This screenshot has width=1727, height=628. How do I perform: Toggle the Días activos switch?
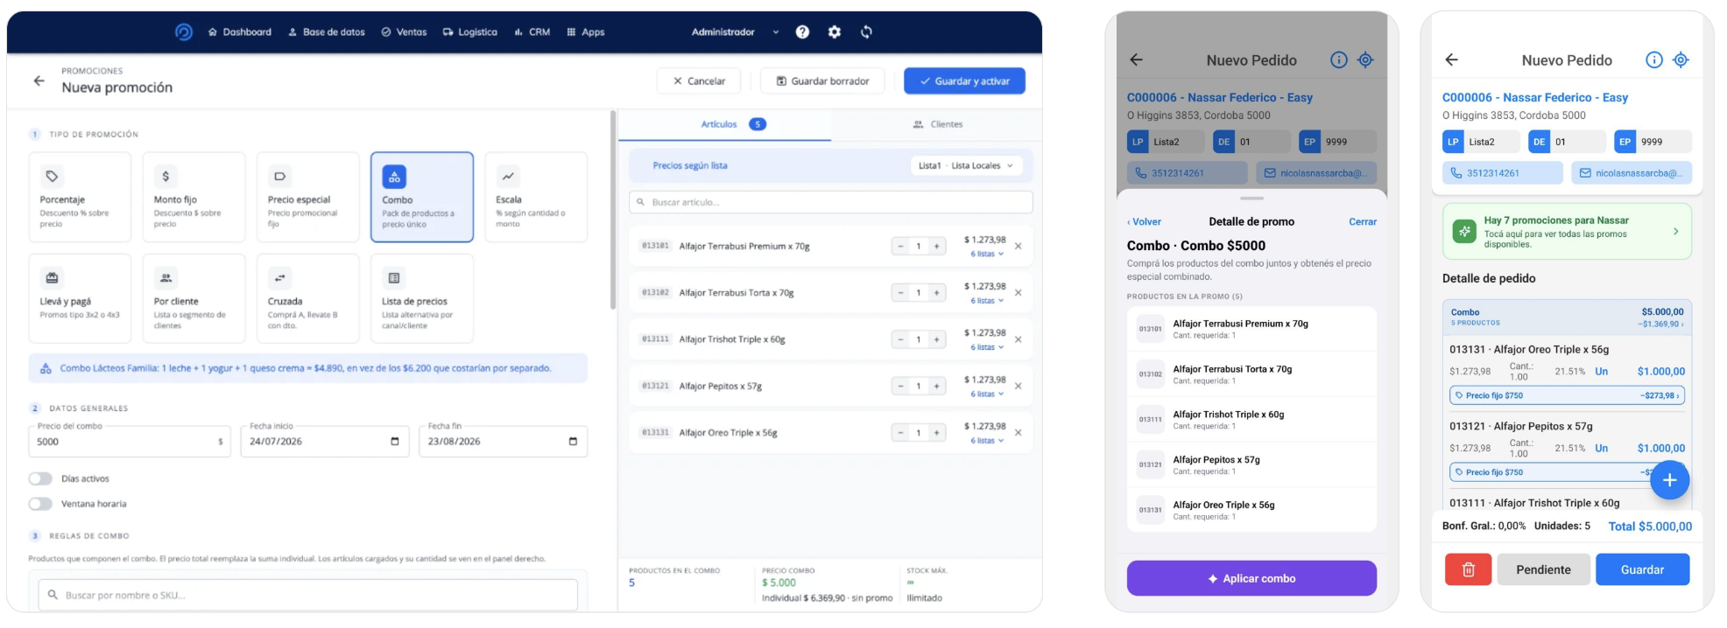40,478
